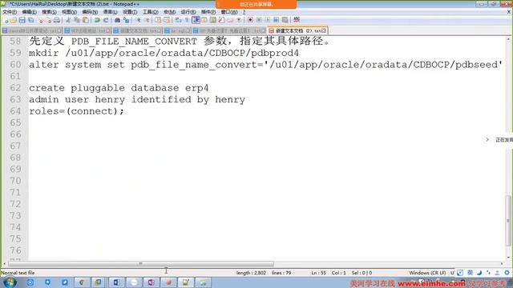Click the settings gear tray icon
513x288 pixels.
[x=507, y=273]
